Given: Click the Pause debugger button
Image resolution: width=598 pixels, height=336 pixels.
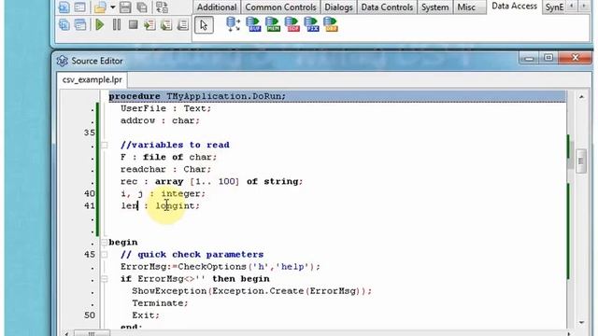Looking at the screenshot, I should coord(117,25).
